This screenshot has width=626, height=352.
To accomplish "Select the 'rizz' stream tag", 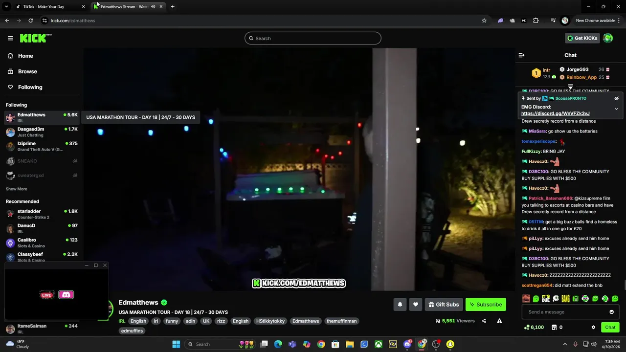I will tap(221, 321).
